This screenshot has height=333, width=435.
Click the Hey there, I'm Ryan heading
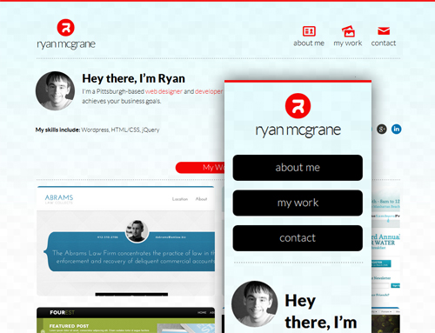tap(133, 78)
